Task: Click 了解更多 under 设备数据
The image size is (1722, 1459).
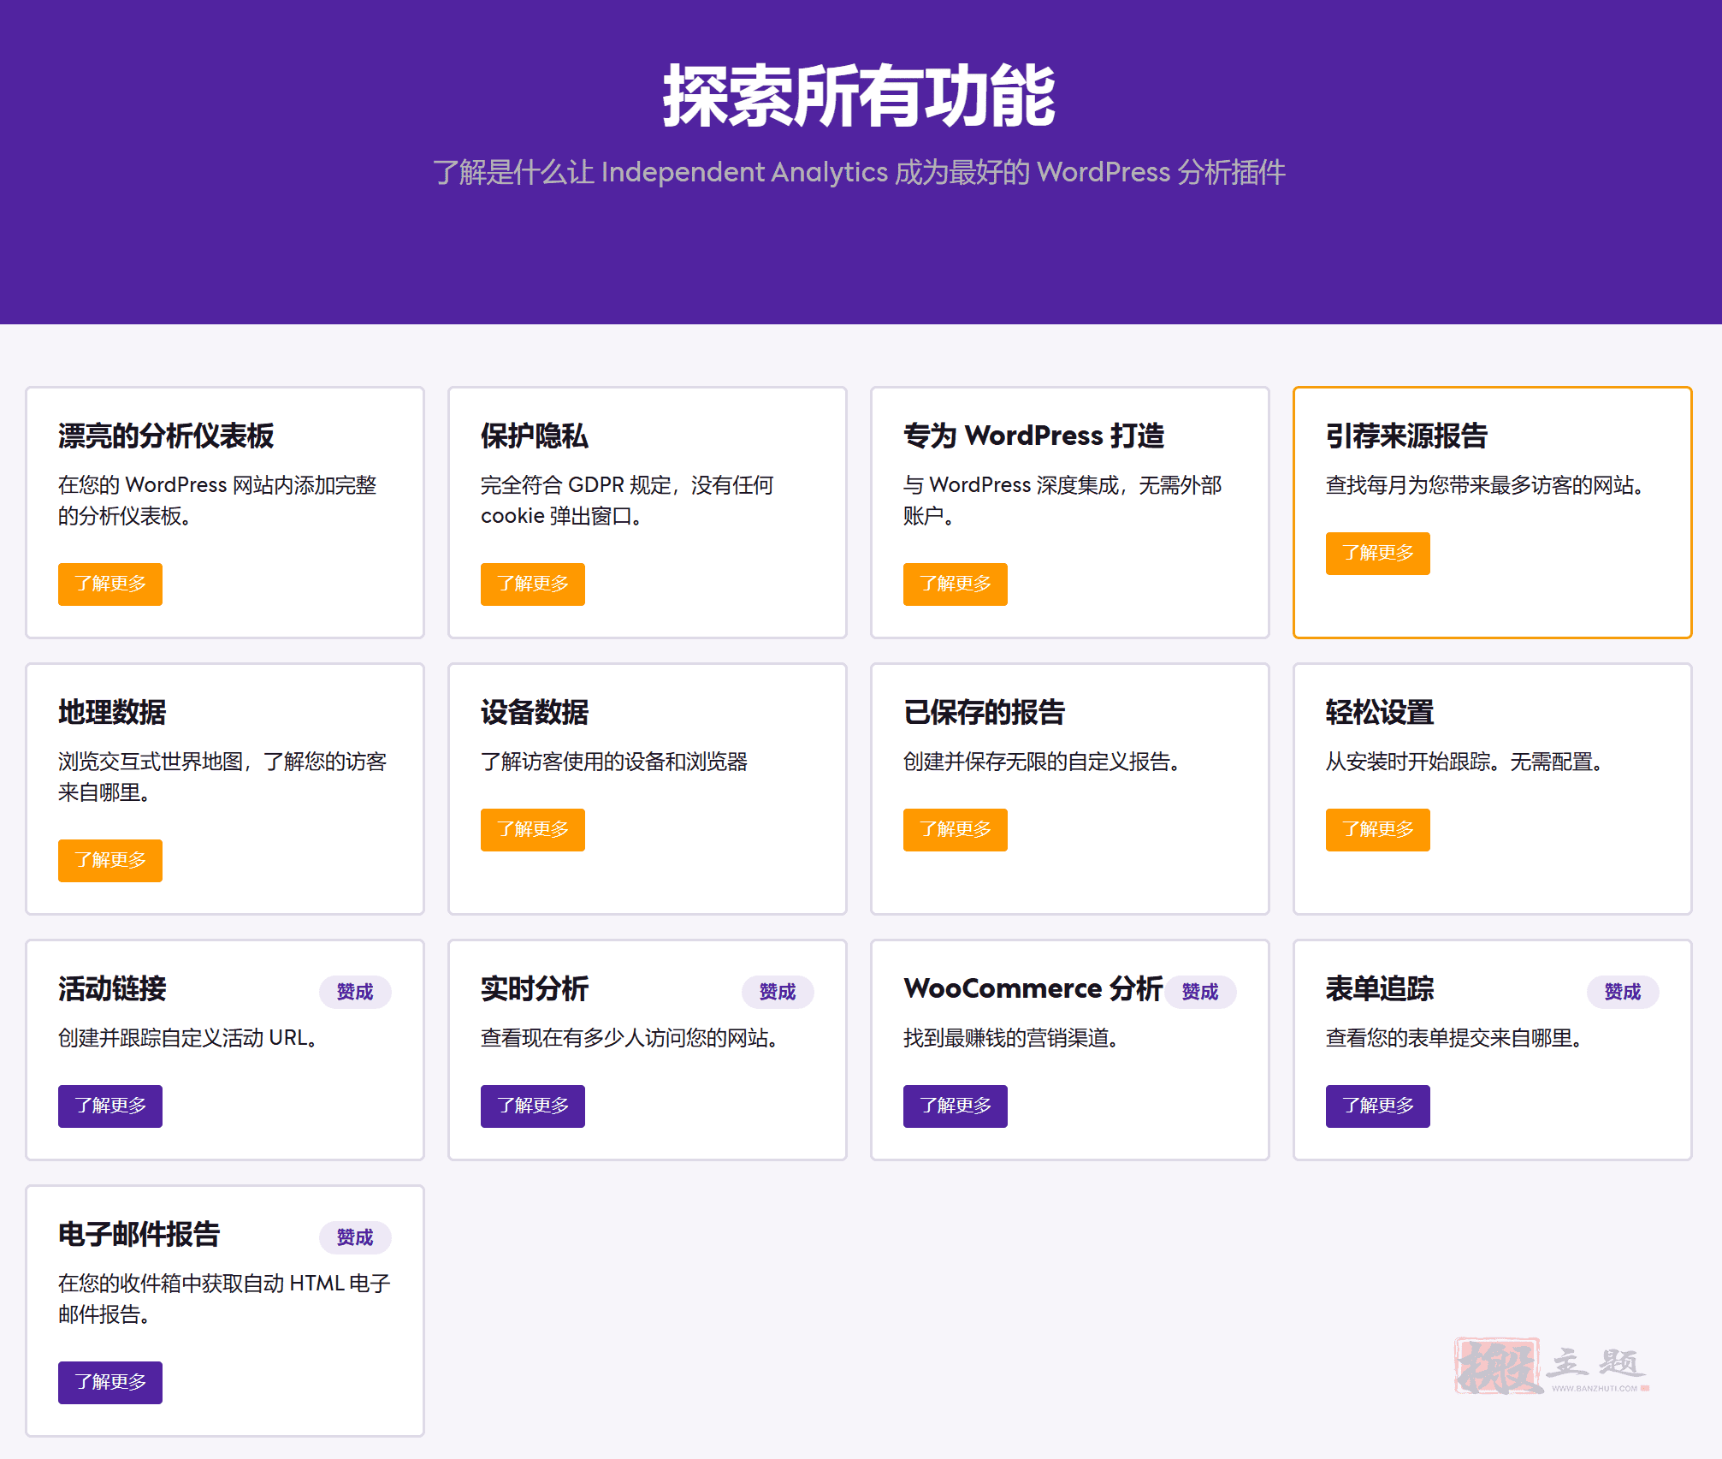Action: (533, 830)
